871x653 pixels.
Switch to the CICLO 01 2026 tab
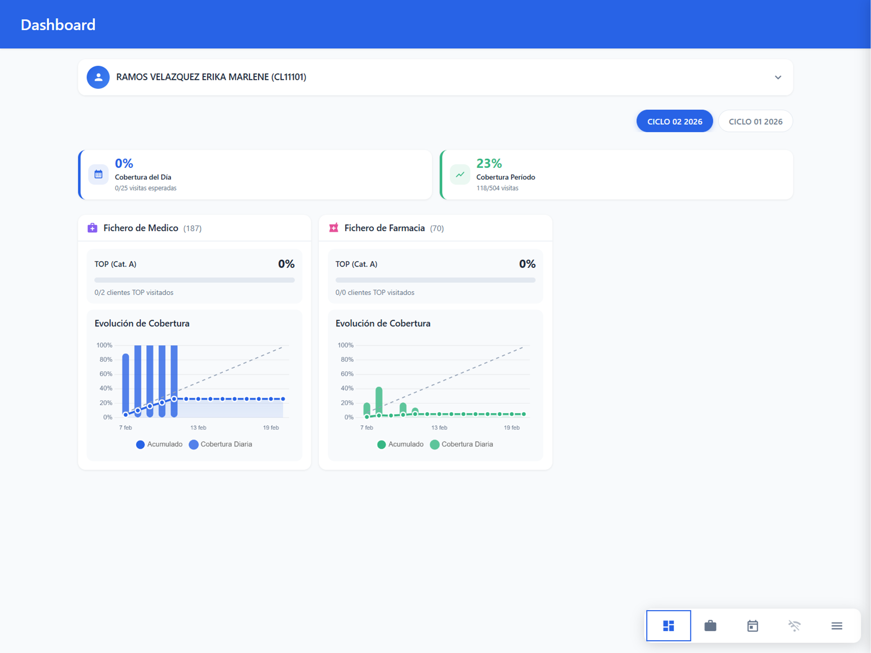755,121
